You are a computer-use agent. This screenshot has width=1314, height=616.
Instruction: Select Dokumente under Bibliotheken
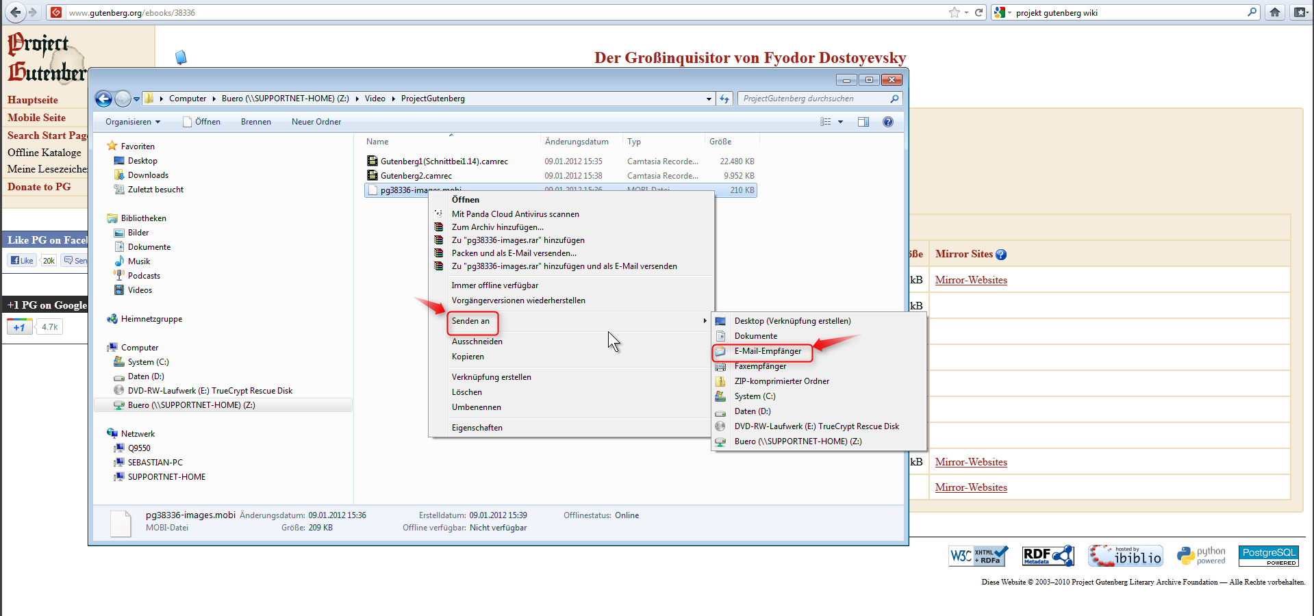pos(149,247)
